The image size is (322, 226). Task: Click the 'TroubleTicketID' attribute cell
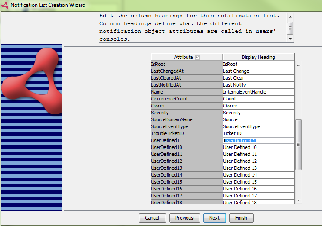click(x=187, y=134)
